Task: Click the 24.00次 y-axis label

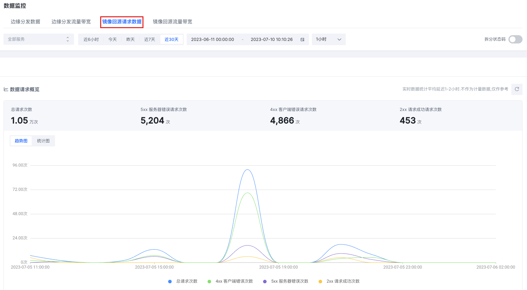Action: point(20,238)
